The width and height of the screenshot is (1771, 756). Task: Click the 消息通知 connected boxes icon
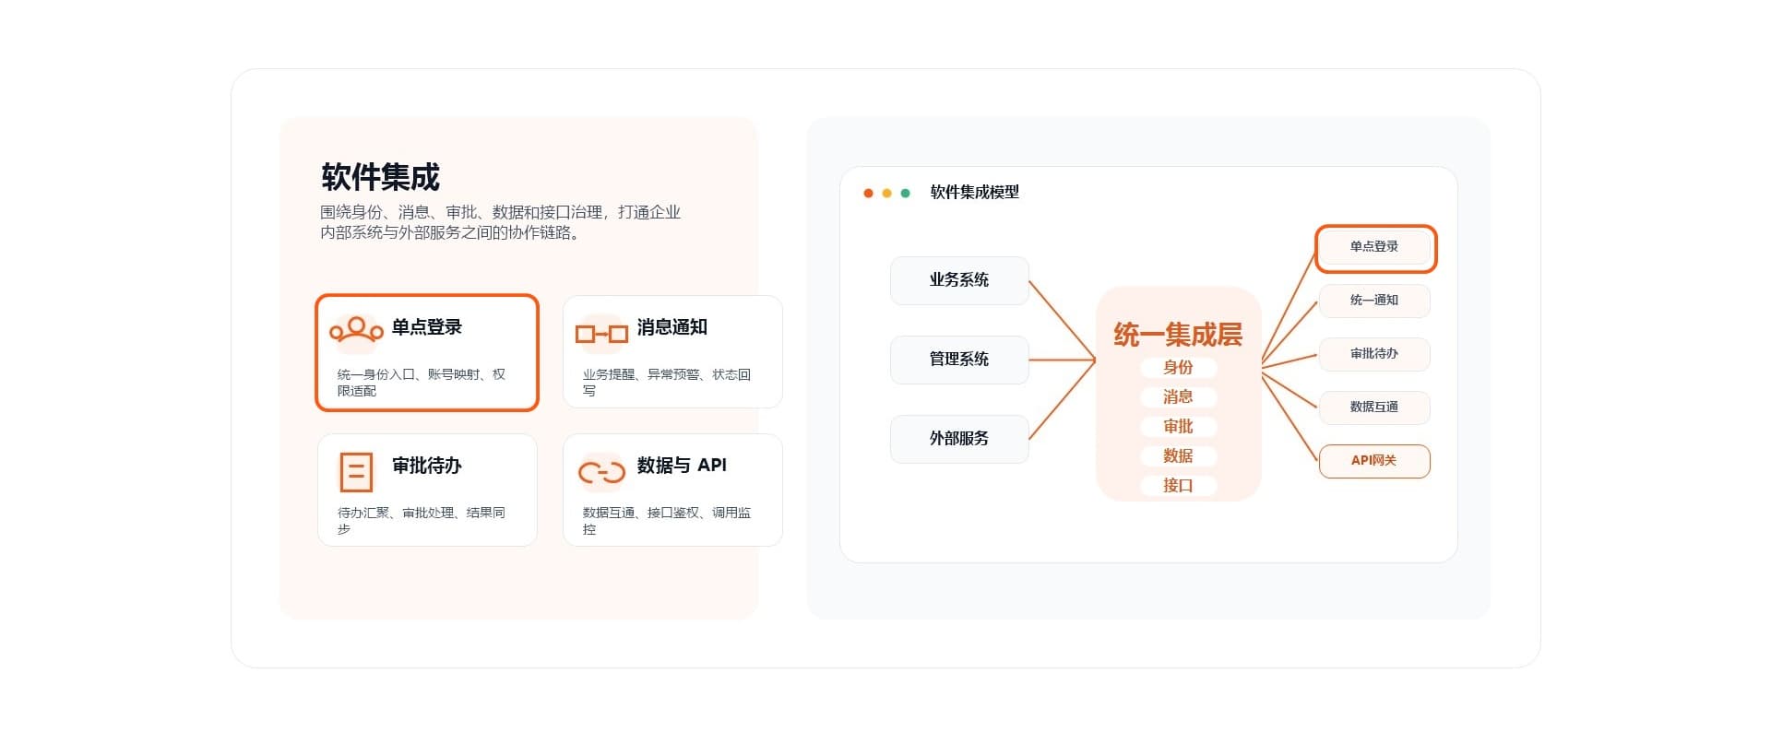pyautogui.click(x=601, y=334)
